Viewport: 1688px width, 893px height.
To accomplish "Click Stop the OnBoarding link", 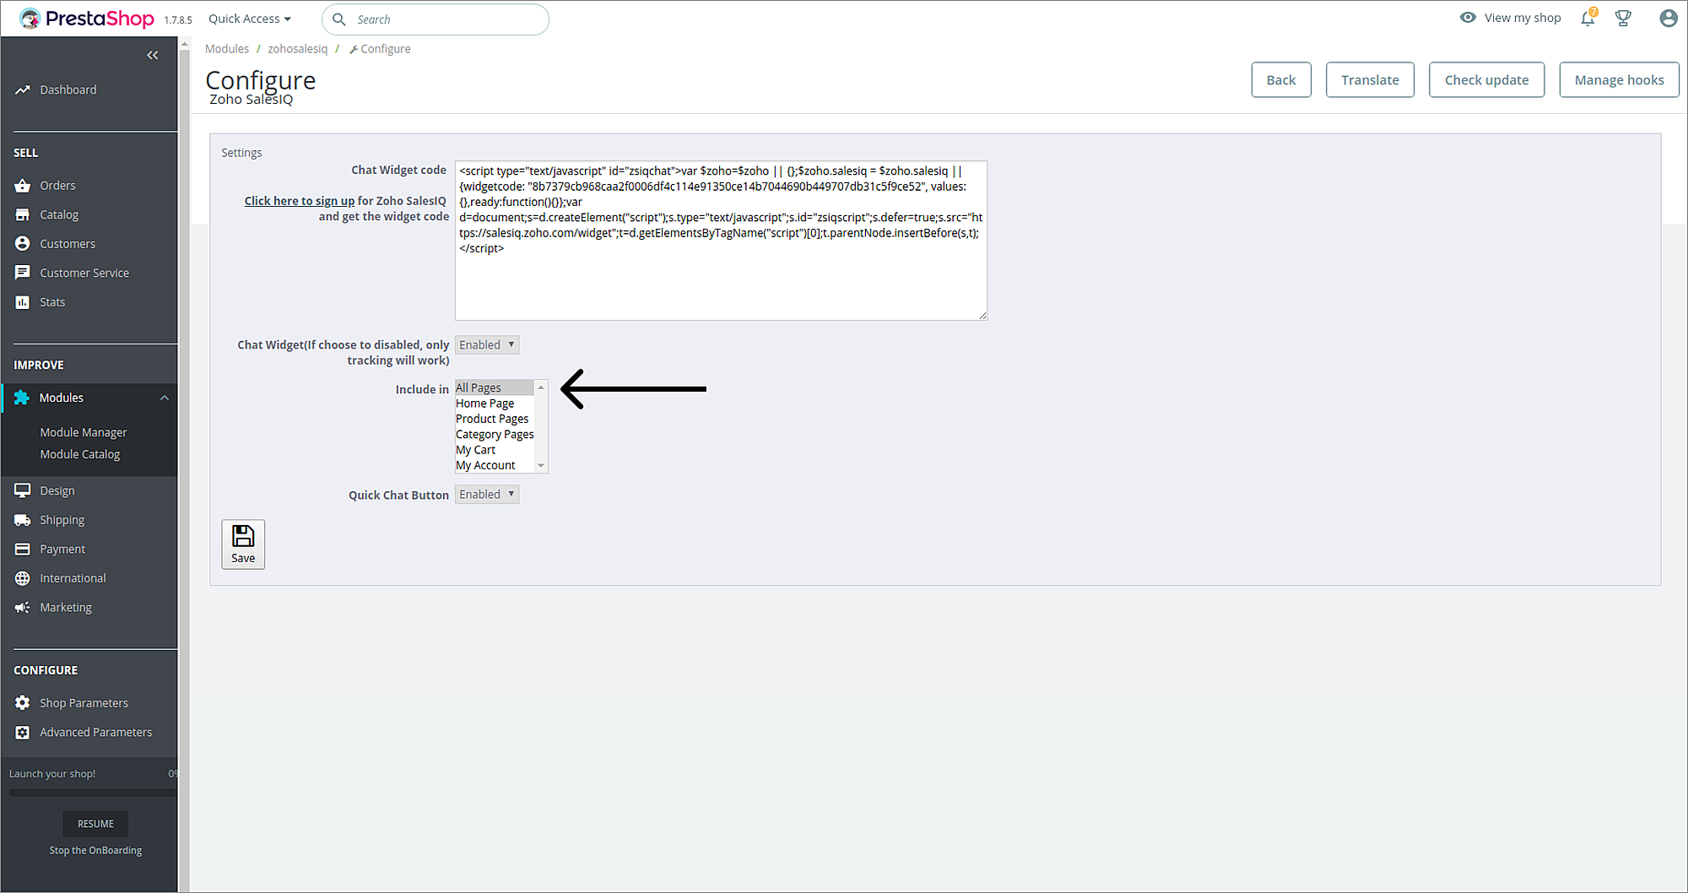I will click(95, 850).
